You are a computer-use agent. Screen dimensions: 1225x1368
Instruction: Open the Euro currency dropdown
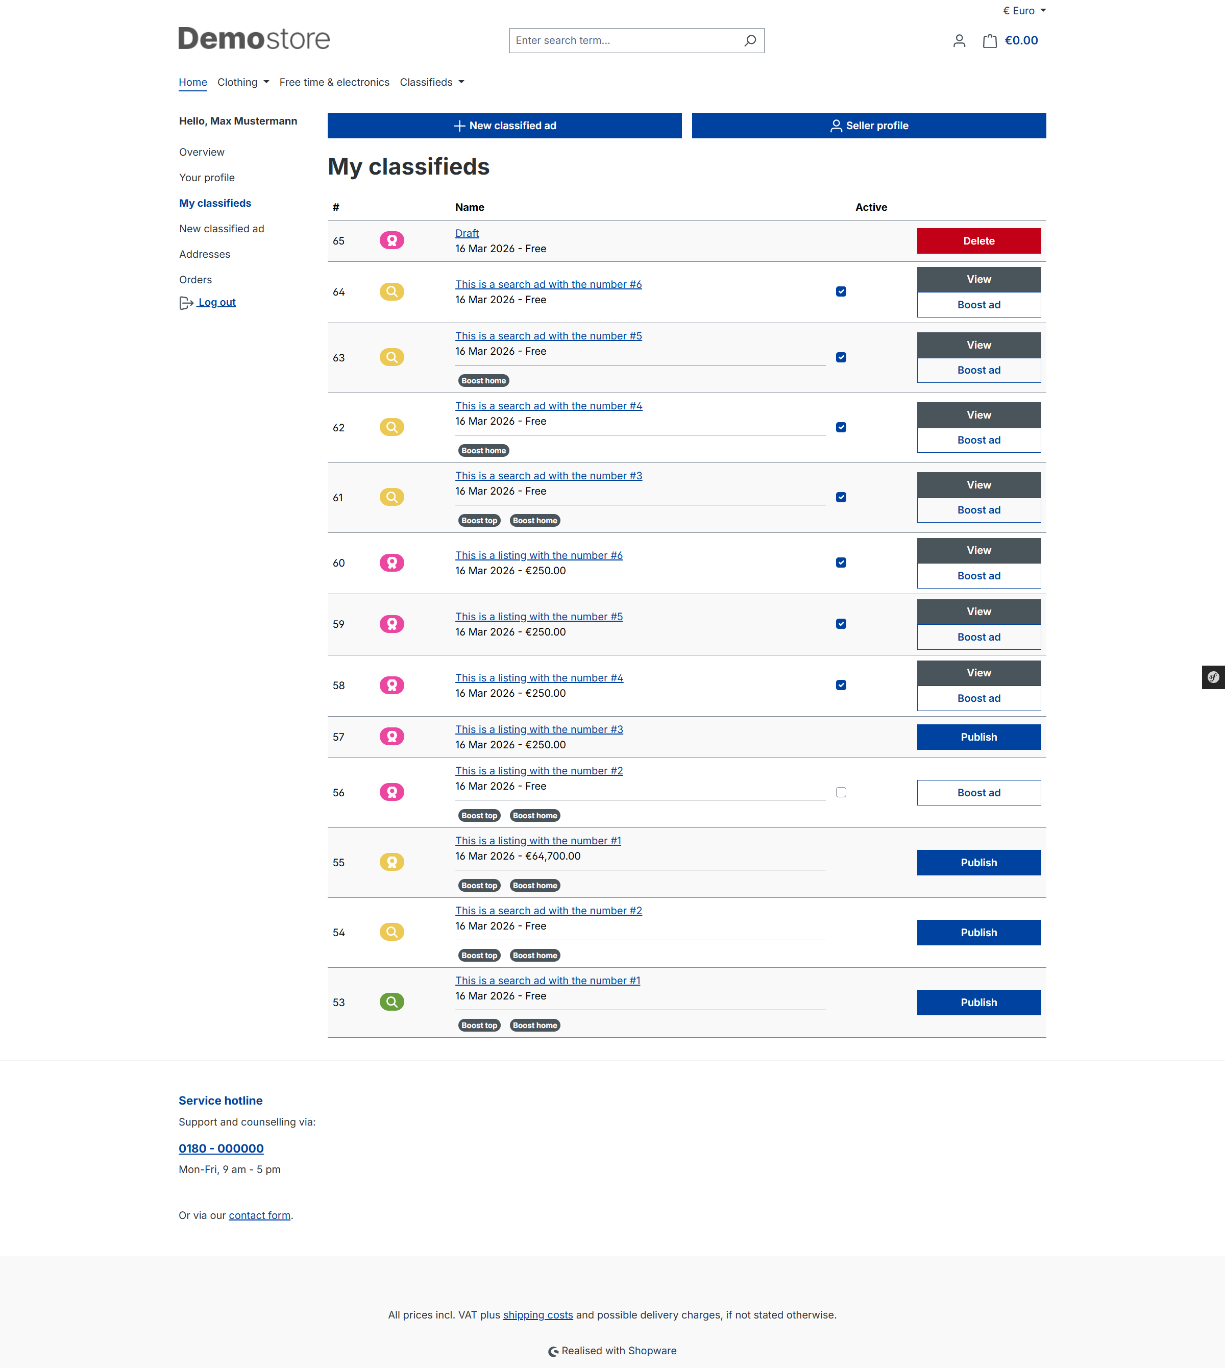pos(1024,11)
